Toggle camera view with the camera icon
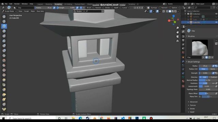The image size is (218, 122). click(177, 37)
